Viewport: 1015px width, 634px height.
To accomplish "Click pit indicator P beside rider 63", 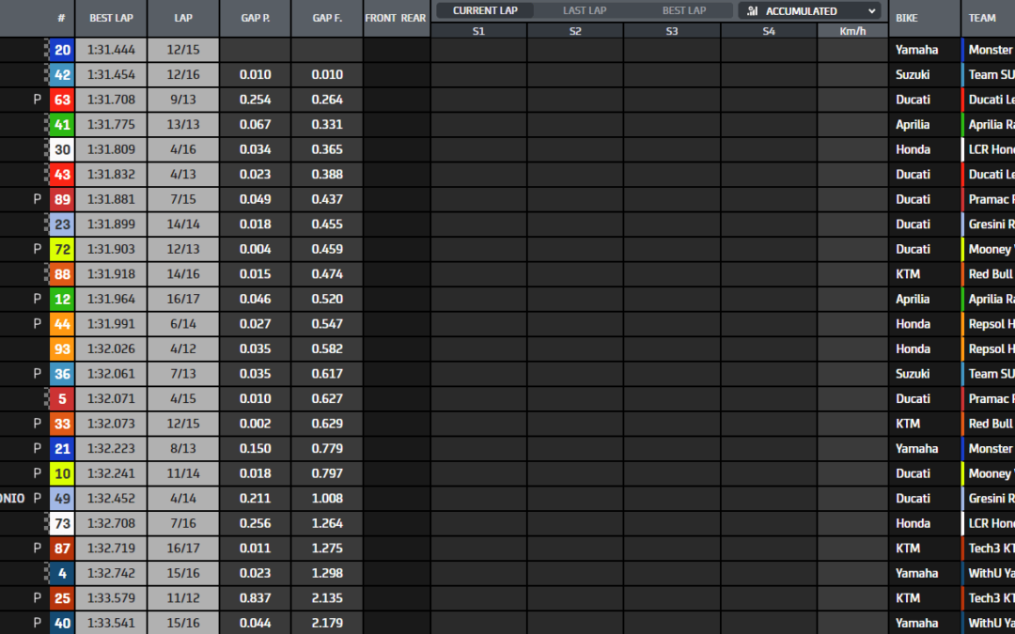I will click(x=38, y=100).
